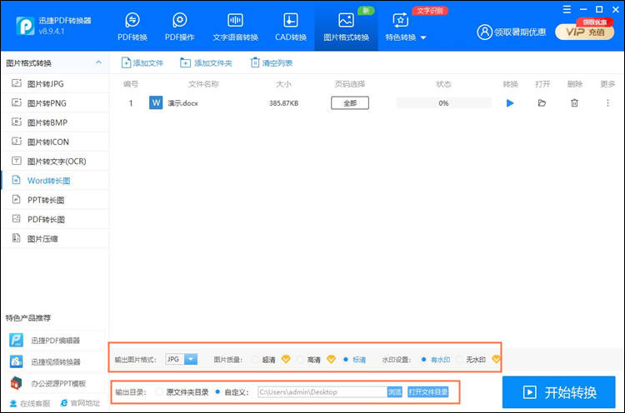Click the 打开文件目录 button
This screenshot has width=625, height=413.
428,392
